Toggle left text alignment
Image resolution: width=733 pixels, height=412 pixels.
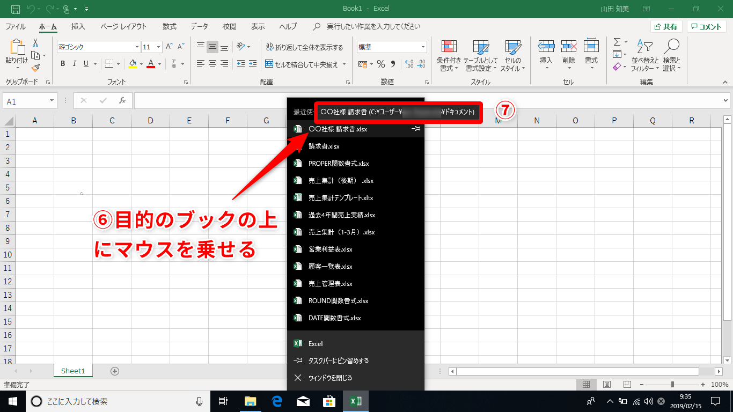point(201,64)
